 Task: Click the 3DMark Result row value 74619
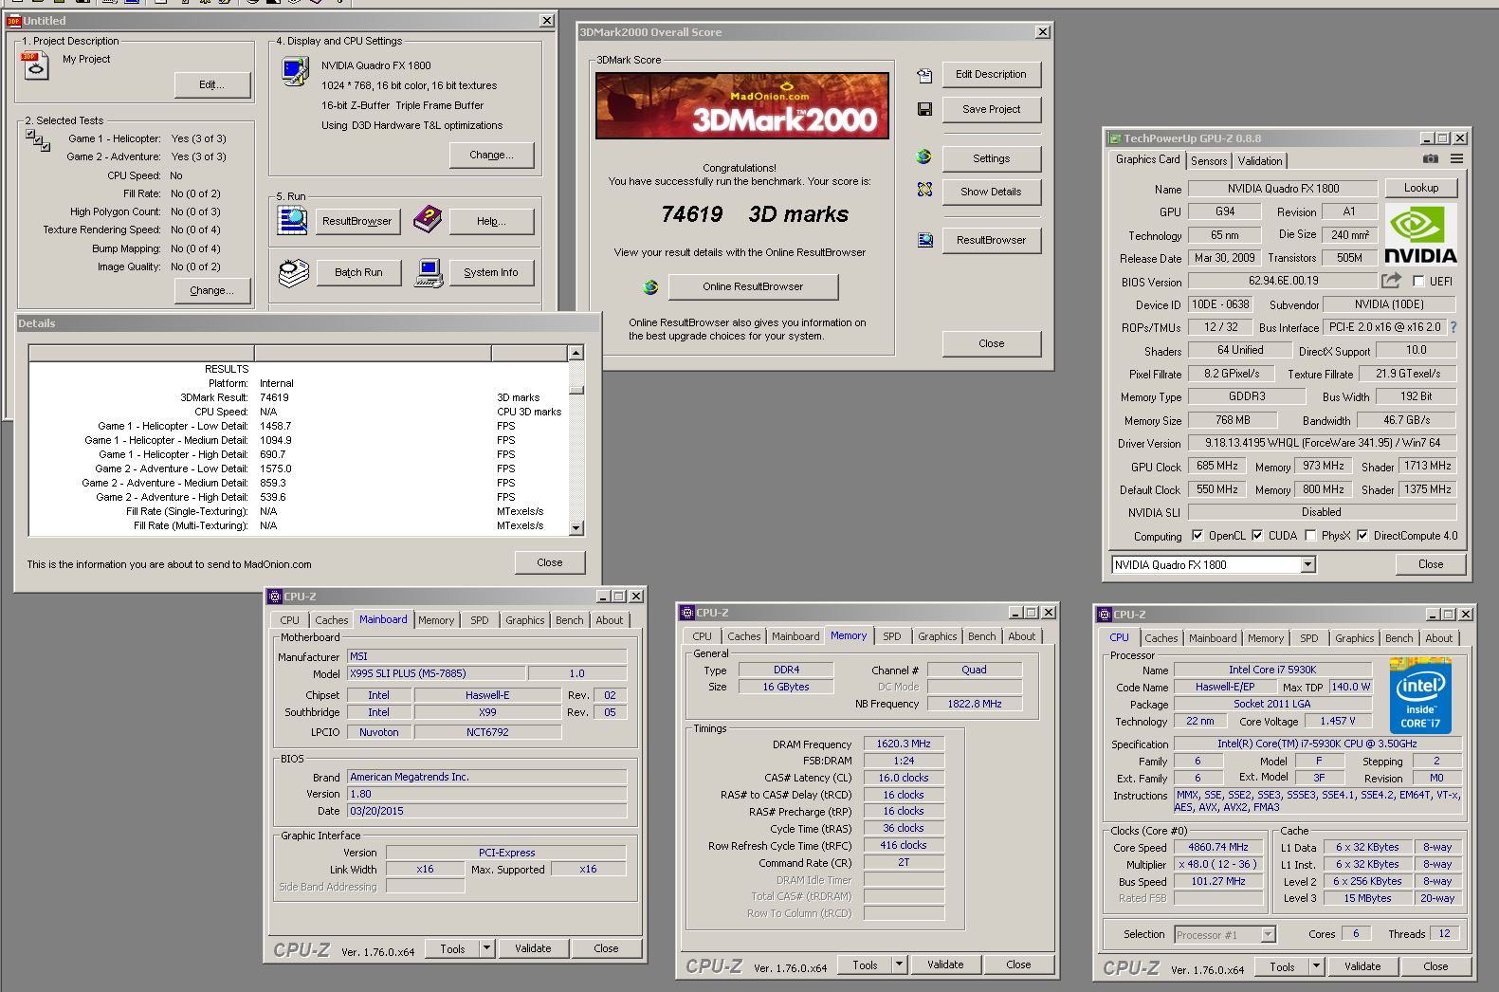(274, 397)
